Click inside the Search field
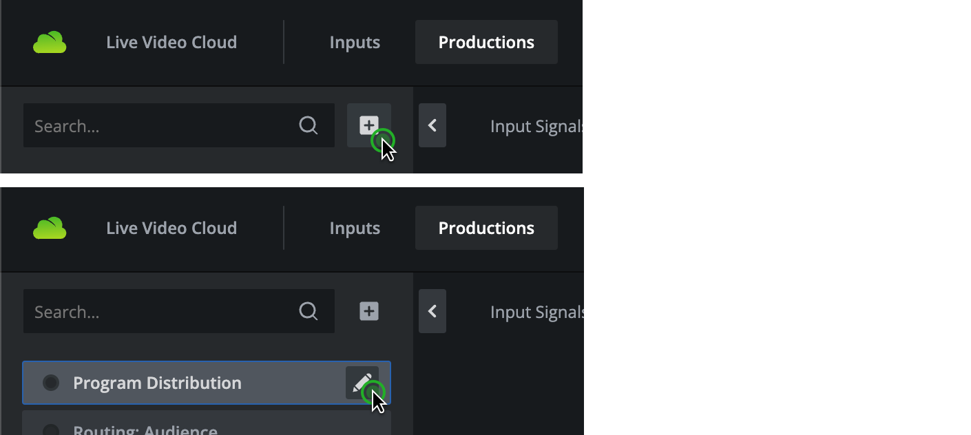 pyautogui.click(x=138, y=125)
